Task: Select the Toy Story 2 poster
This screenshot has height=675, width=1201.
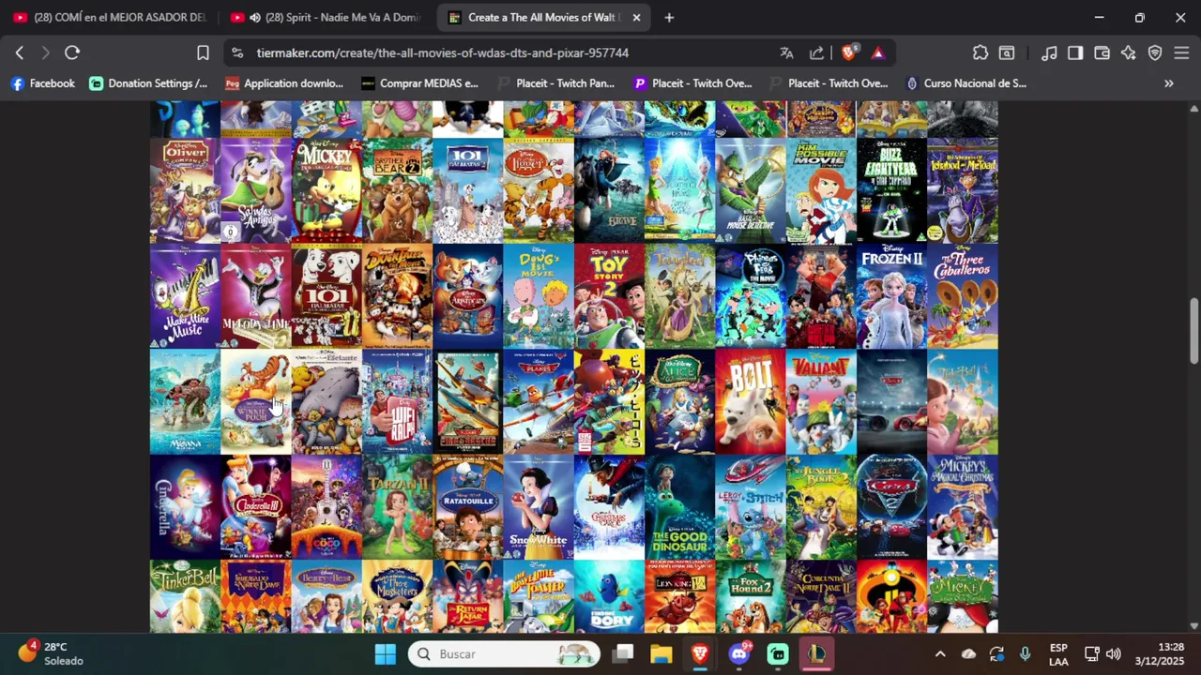Action: click(x=609, y=296)
